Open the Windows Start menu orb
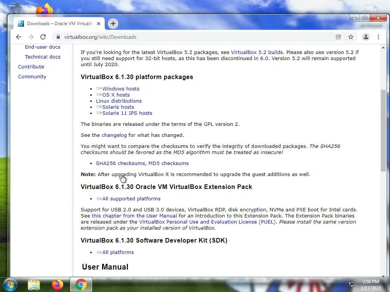This screenshot has width=390, height=292. click(10, 284)
